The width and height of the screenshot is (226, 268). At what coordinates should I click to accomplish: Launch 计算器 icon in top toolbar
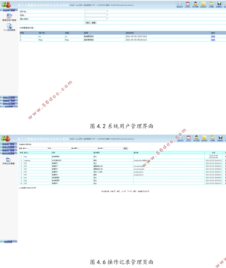[211, 4]
